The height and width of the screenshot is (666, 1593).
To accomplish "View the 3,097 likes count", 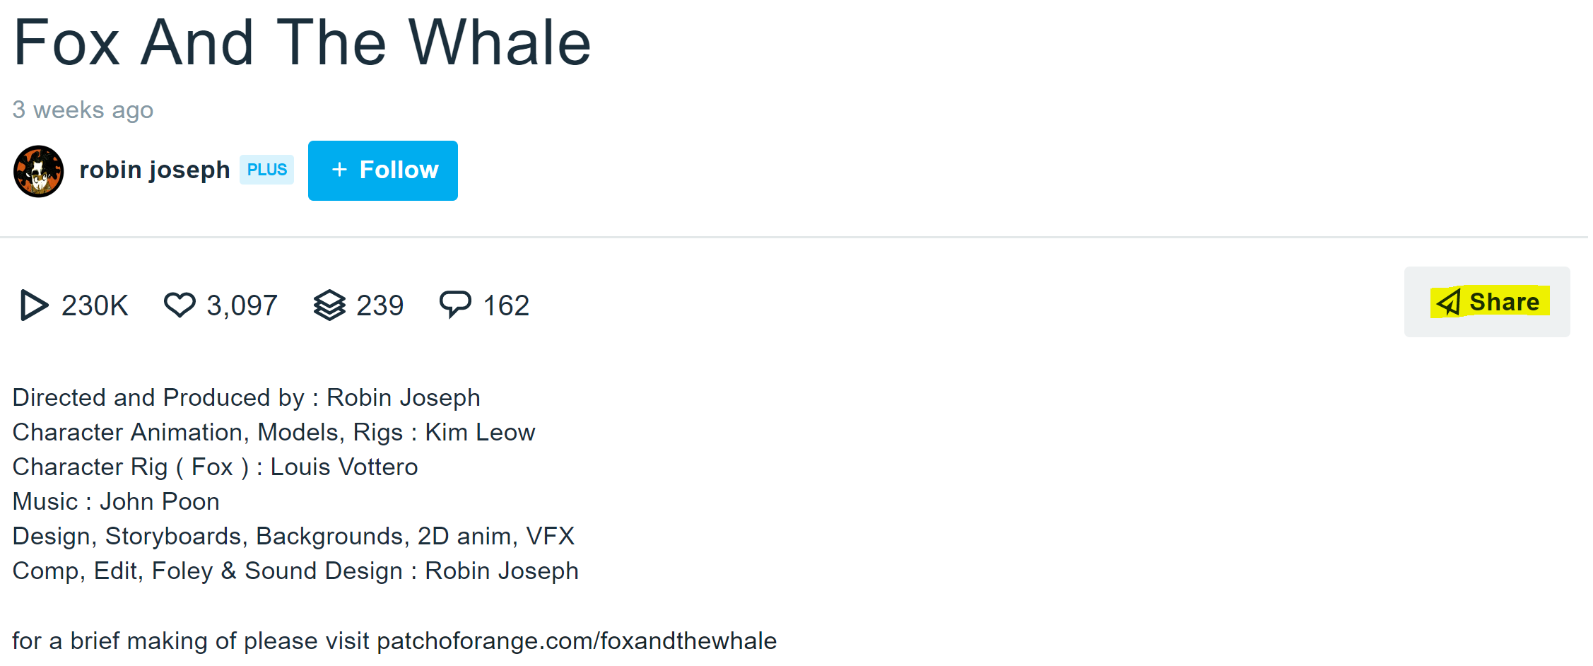I will pyautogui.click(x=242, y=305).
